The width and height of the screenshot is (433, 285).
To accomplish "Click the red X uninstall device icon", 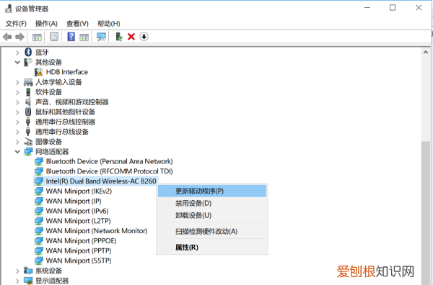I will click(131, 37).
